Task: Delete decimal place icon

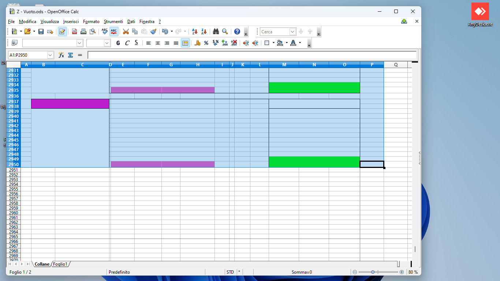Action: pyautogui.click(x=234, y=43)
